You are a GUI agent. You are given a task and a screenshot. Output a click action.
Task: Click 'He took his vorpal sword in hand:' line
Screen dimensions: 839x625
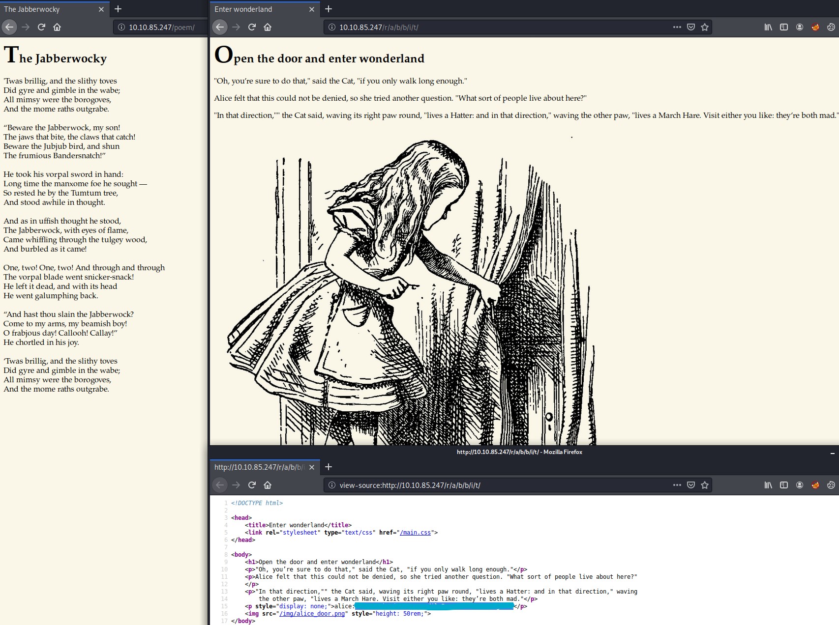(x=63, y=174)
